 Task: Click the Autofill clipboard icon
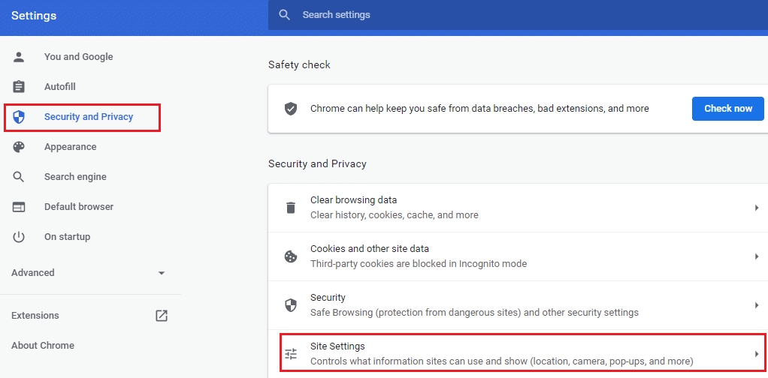click(19, 87)
